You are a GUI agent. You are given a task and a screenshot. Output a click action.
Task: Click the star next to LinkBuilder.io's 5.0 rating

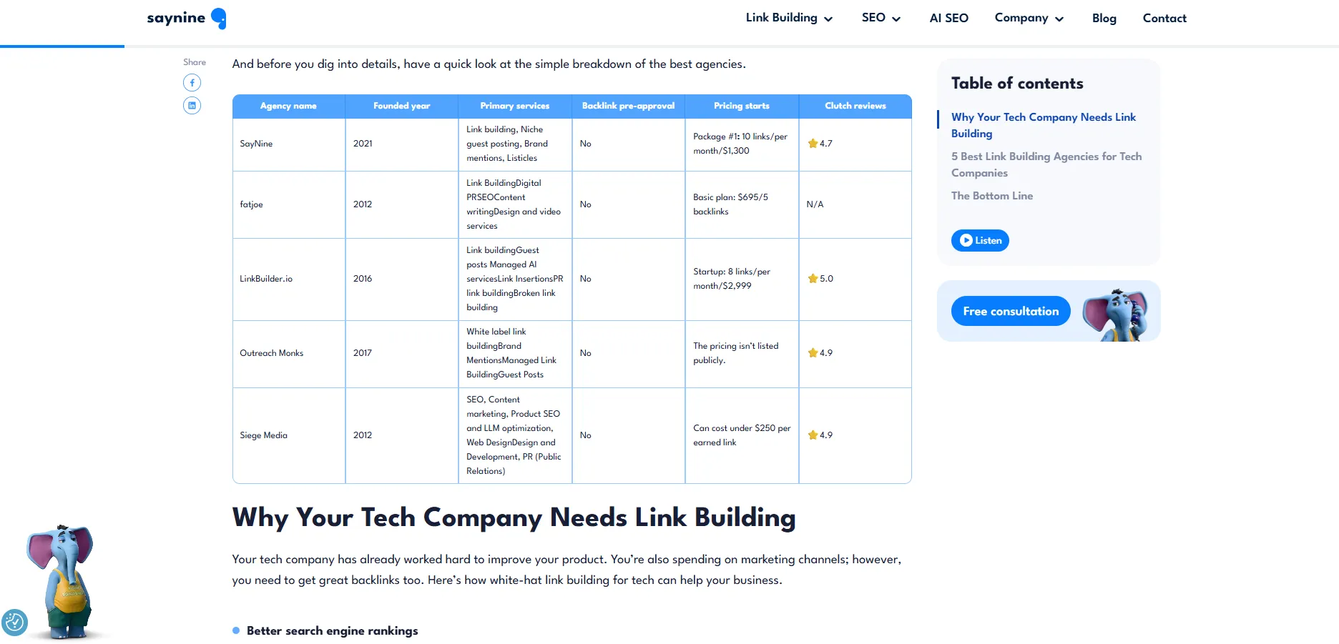[x=813, y=278]
